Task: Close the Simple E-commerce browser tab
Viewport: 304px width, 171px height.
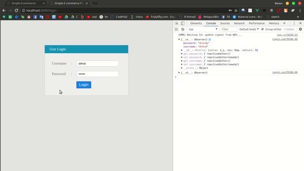Action: tap(86, 3)
